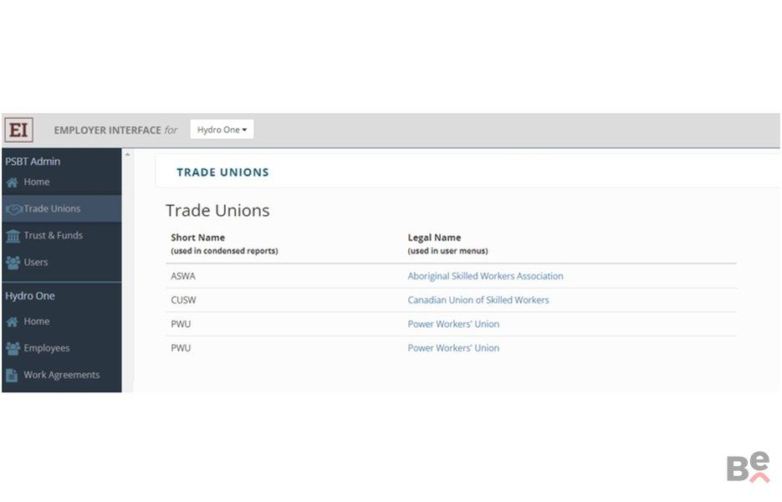
Task: Click the PSBT Admin sidebar section label
Action: [x=33, y=161]
